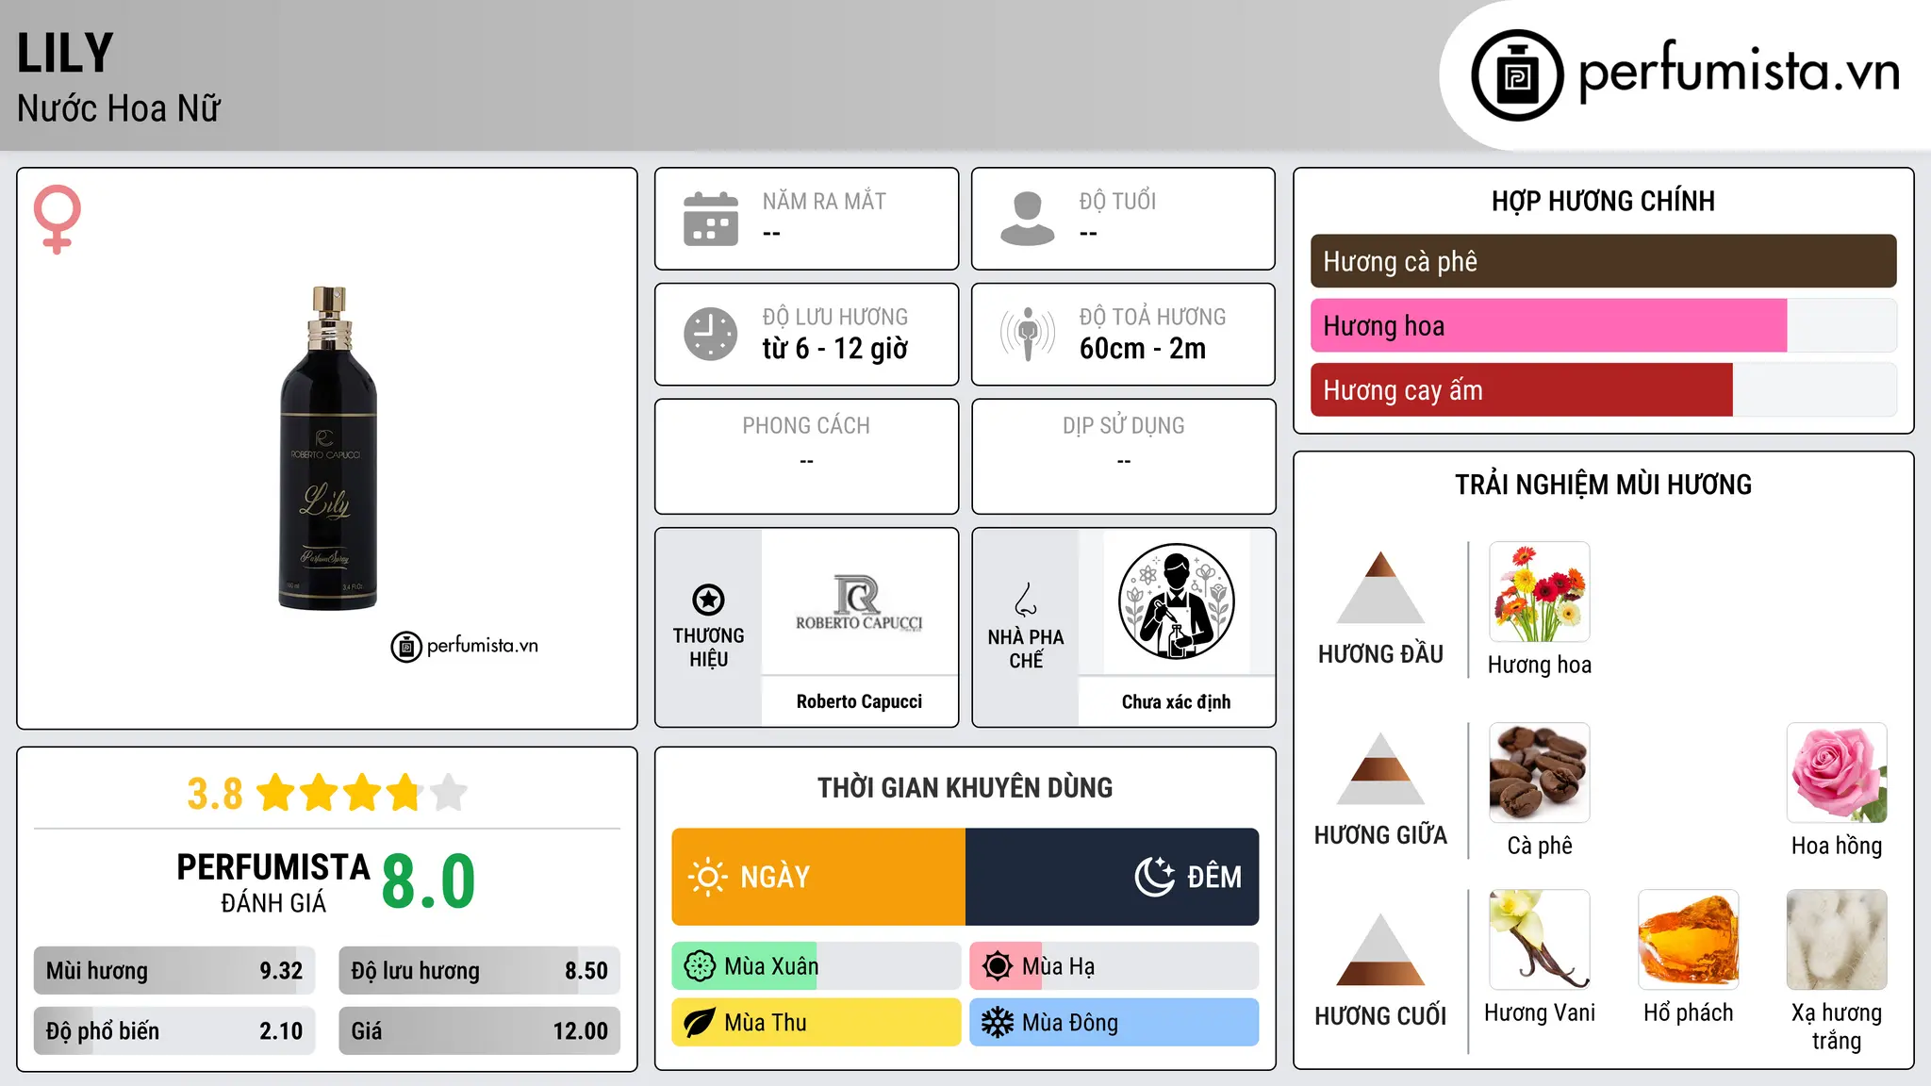Image resolution: width=1931 pixels, height=1086 pixels.
Task: Click the grey fifth rating star
Action: coord(449,792)
